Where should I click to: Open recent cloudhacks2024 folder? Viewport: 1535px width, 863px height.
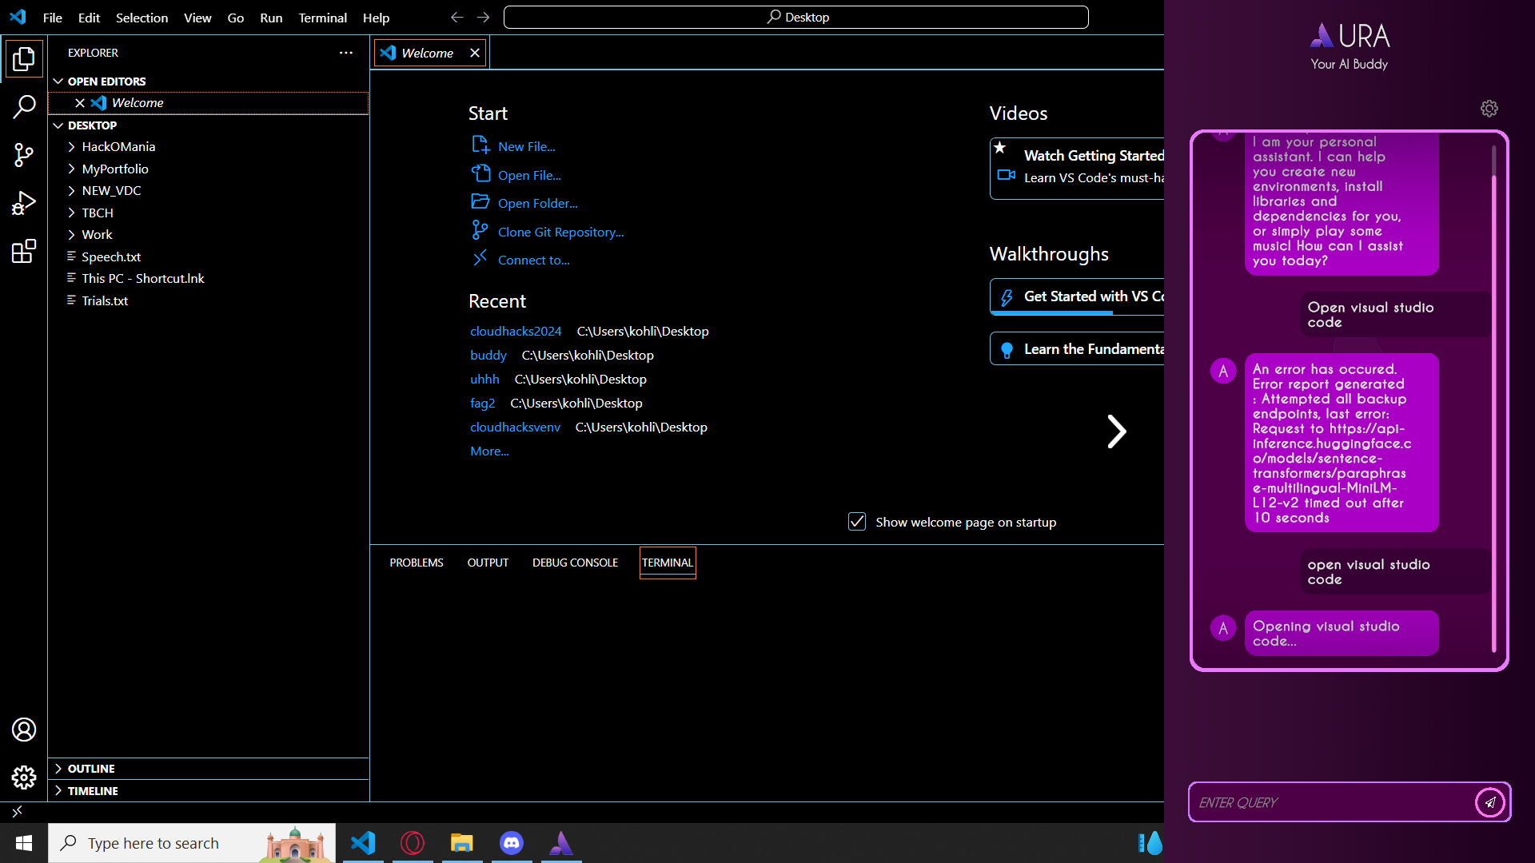(x=516, y=331)
